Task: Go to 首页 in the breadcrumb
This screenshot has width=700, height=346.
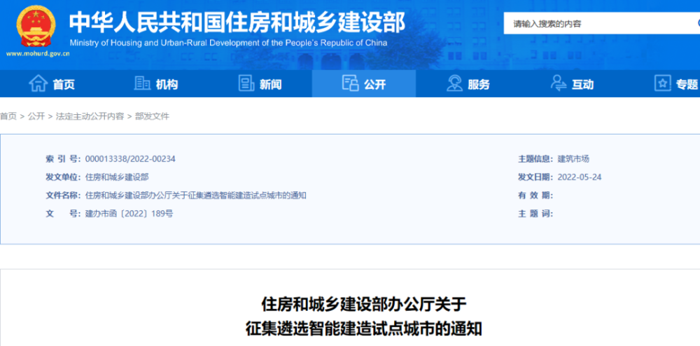Action: 8,116
